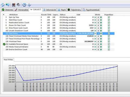Sort by the Attribútum column header
The image size is (130, 97).
pyautogui.click(x=14, y=15)
